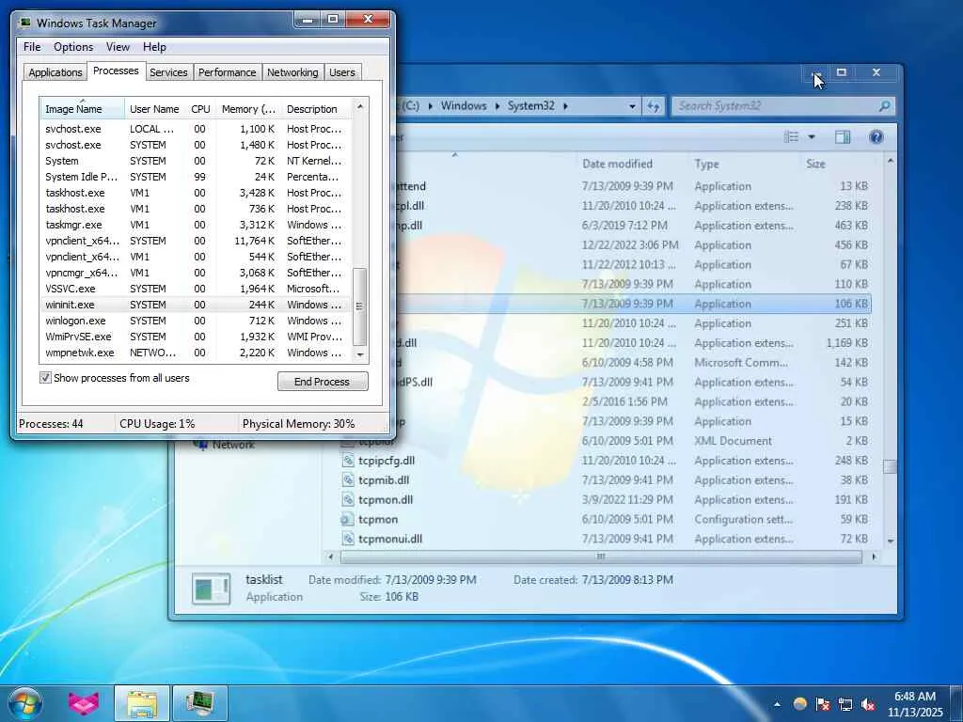Switch to the Performance tab
Image resolution: width=963 pixels, height=722 pixels.
pyautogui.click(x=227, y=72)
